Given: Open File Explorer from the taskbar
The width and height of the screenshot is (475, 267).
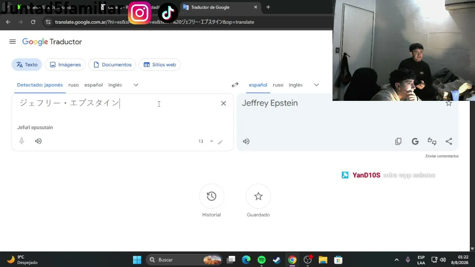Looking at the screenshot, I should (323, 260).
